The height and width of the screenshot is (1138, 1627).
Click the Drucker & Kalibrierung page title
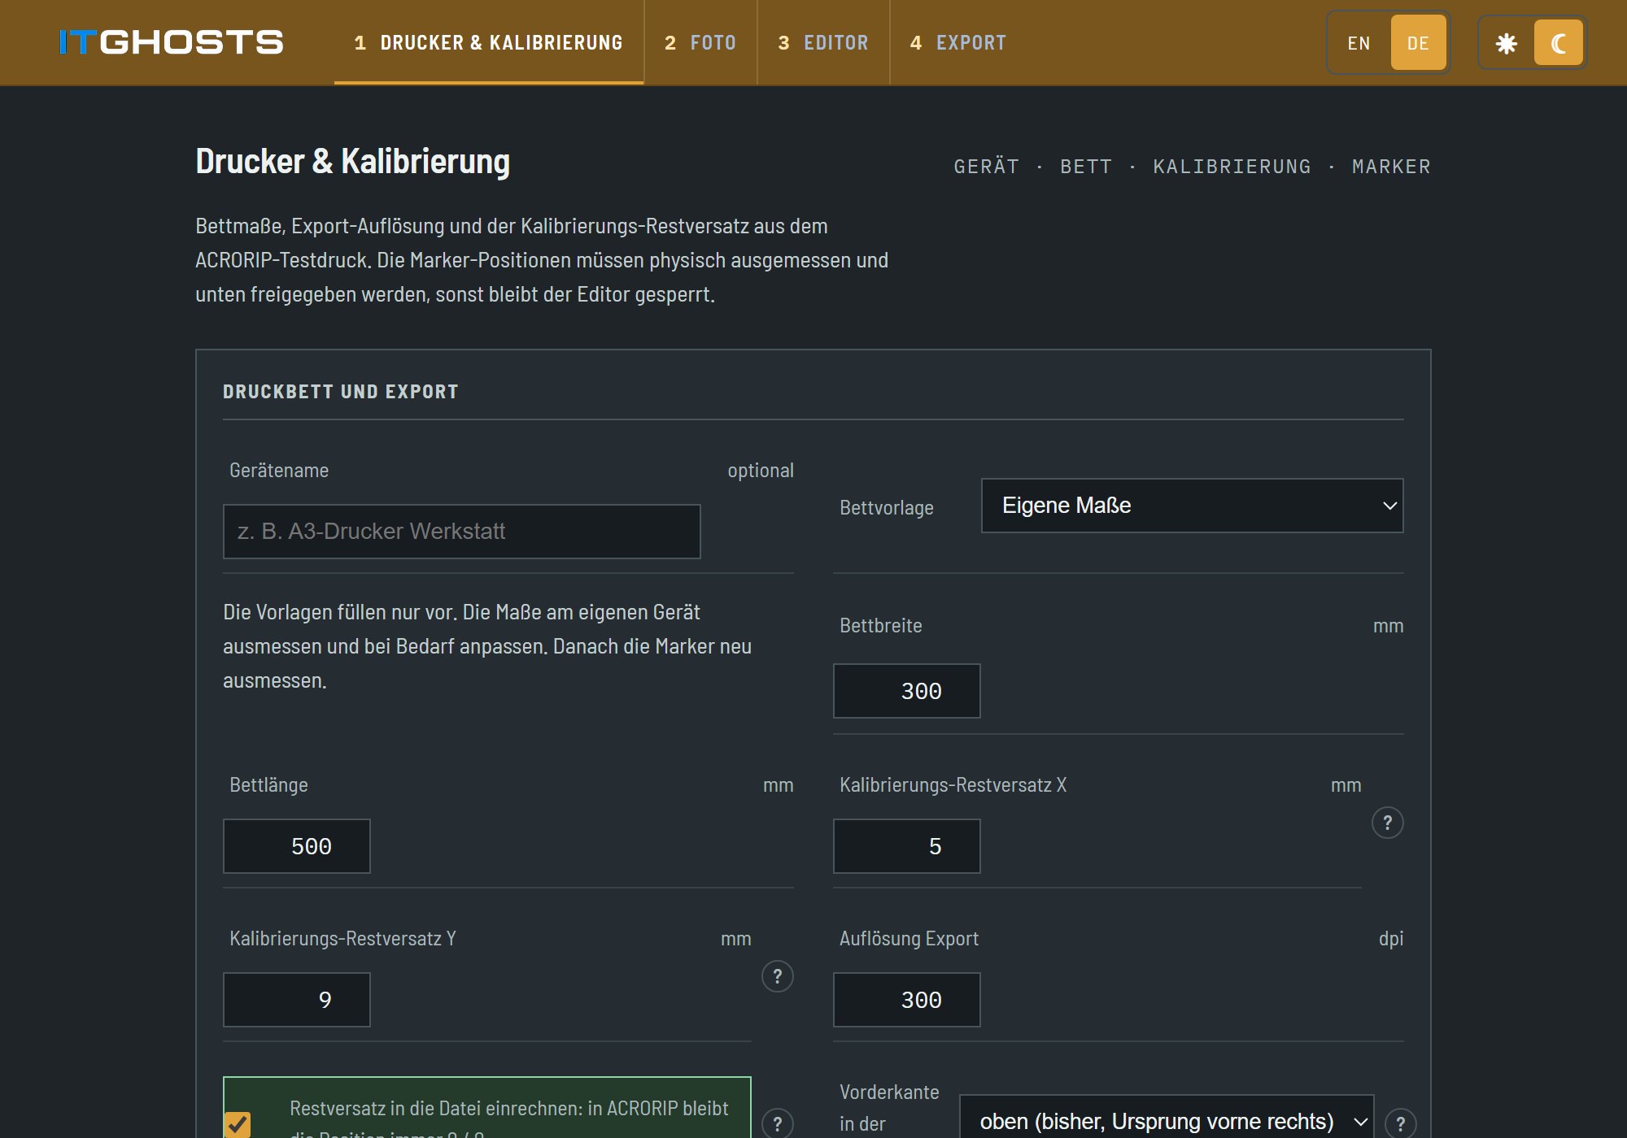click(353, 162)
